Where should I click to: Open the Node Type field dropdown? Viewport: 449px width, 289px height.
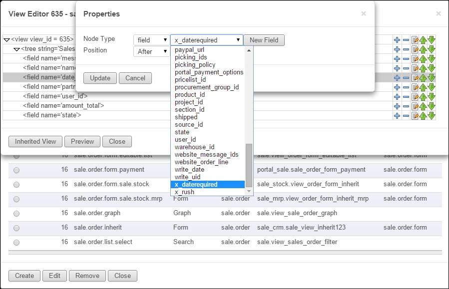pos(151,40)
